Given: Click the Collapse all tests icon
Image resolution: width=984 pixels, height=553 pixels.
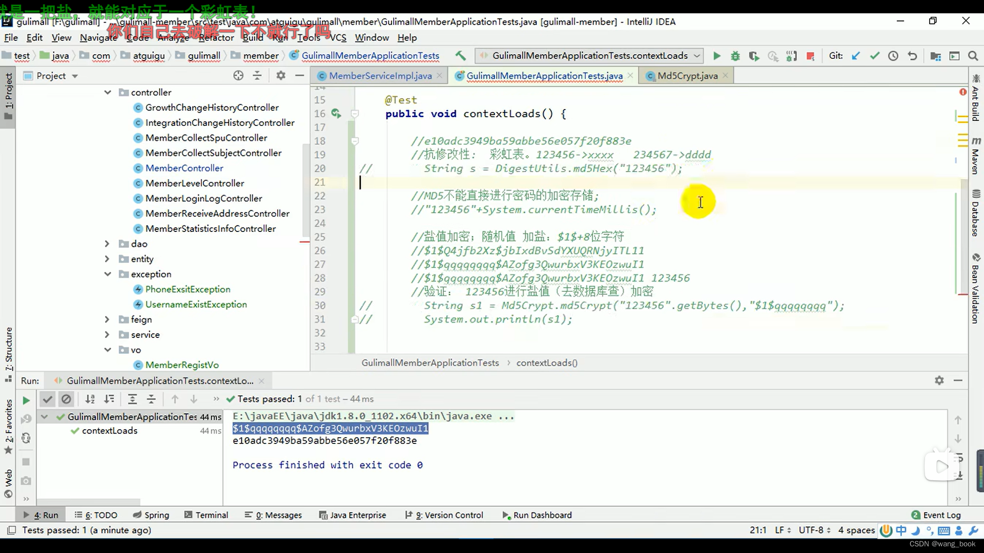Looking at the screenshot, I should (151, 399).
